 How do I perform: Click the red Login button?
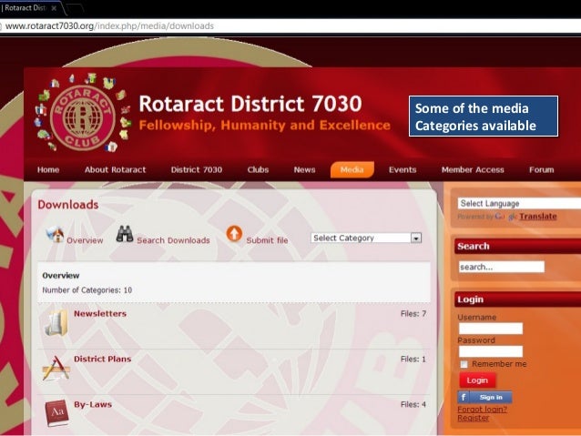click(477, 380)
